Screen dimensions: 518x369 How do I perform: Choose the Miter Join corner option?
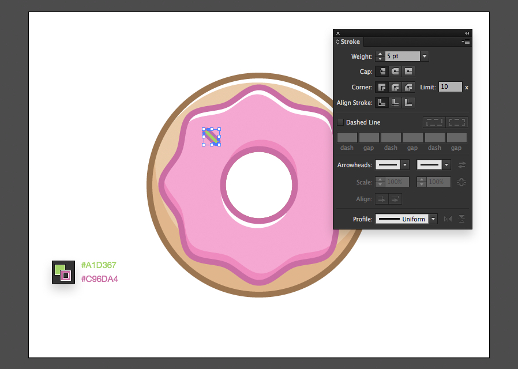click(x=382, y=87)
